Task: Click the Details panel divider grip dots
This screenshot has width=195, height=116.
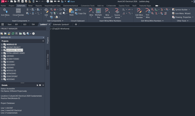Action: point(22,83)
